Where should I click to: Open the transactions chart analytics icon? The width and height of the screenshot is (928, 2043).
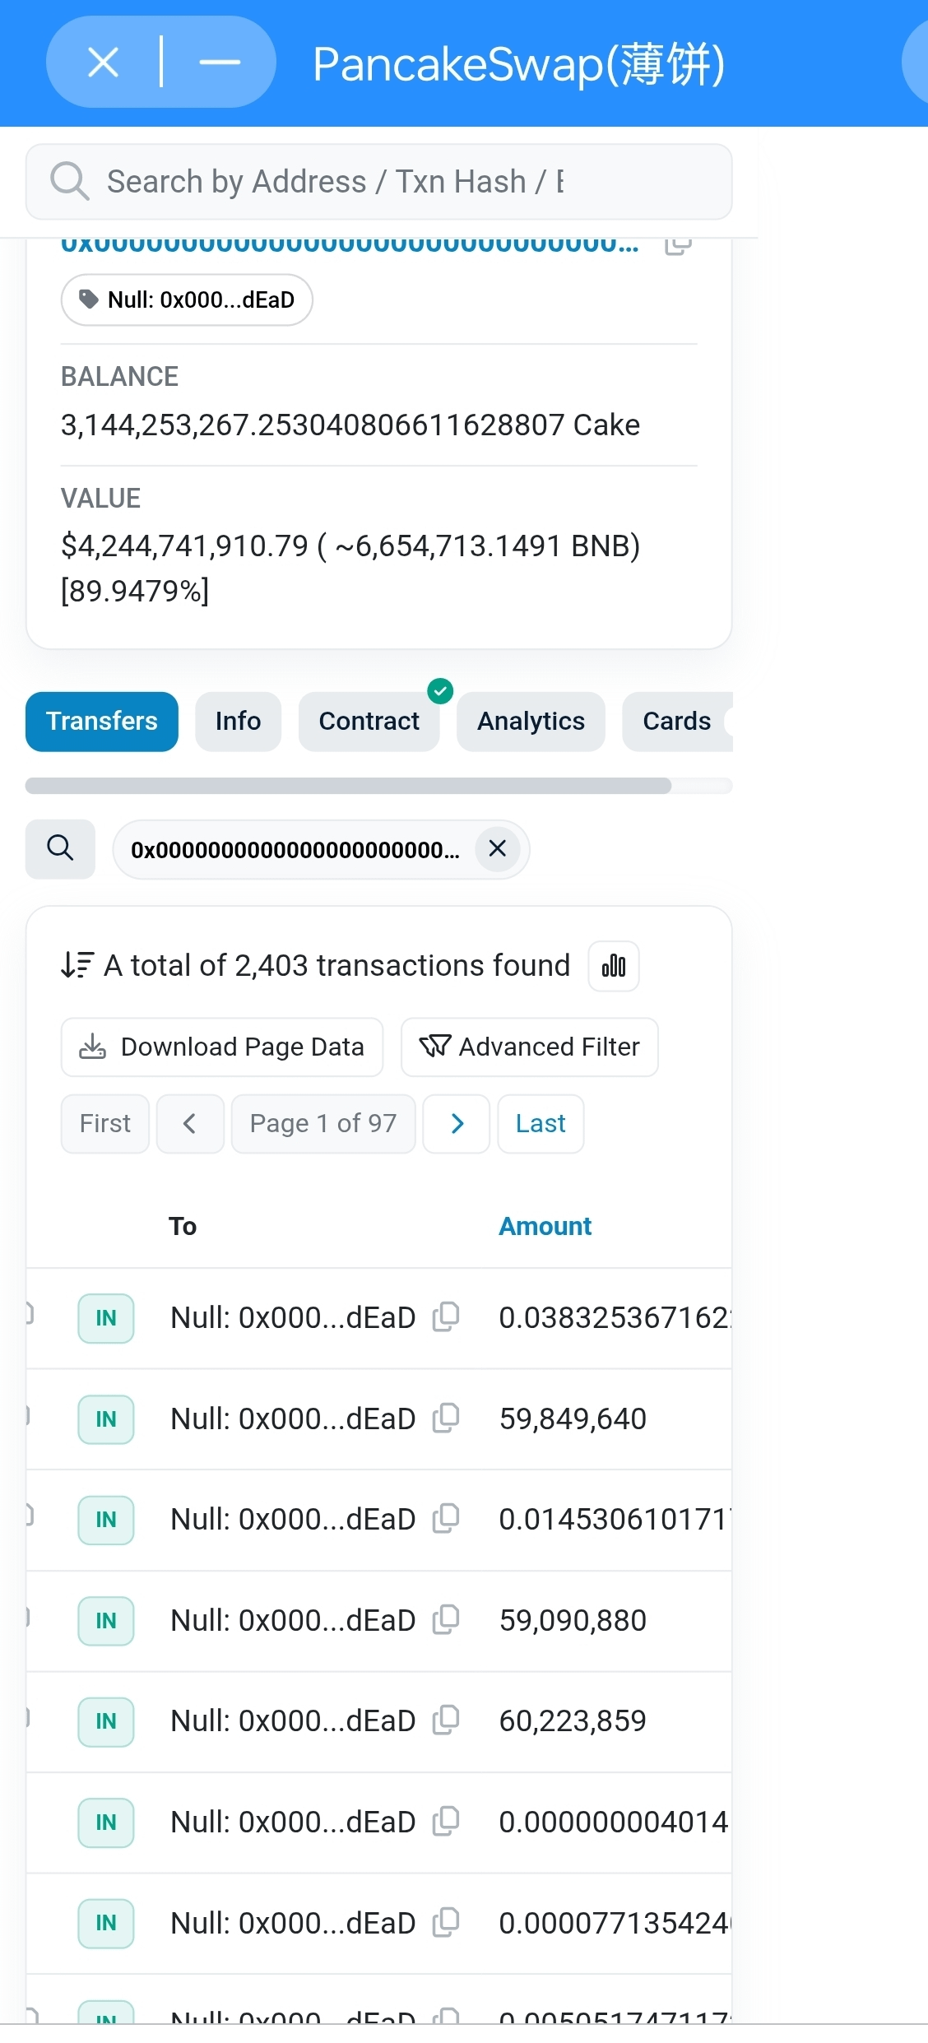(614, 966)
